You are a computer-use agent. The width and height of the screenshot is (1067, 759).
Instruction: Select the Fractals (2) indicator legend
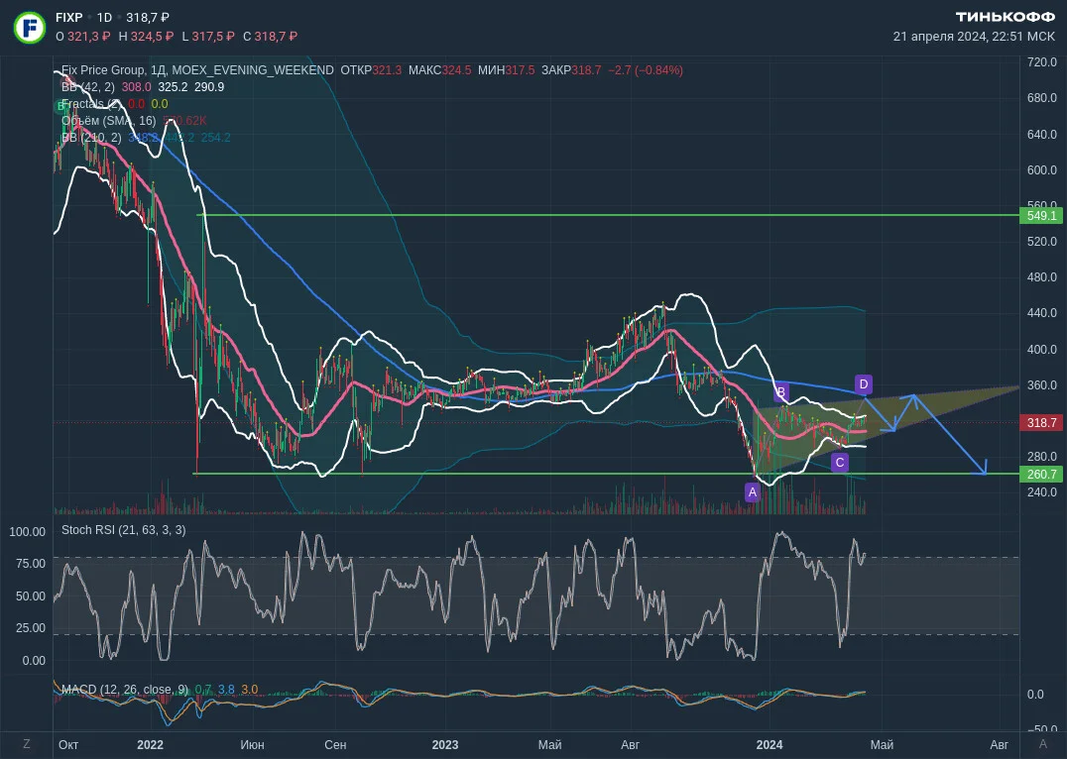pyautogui.click(x=92, y=104)
